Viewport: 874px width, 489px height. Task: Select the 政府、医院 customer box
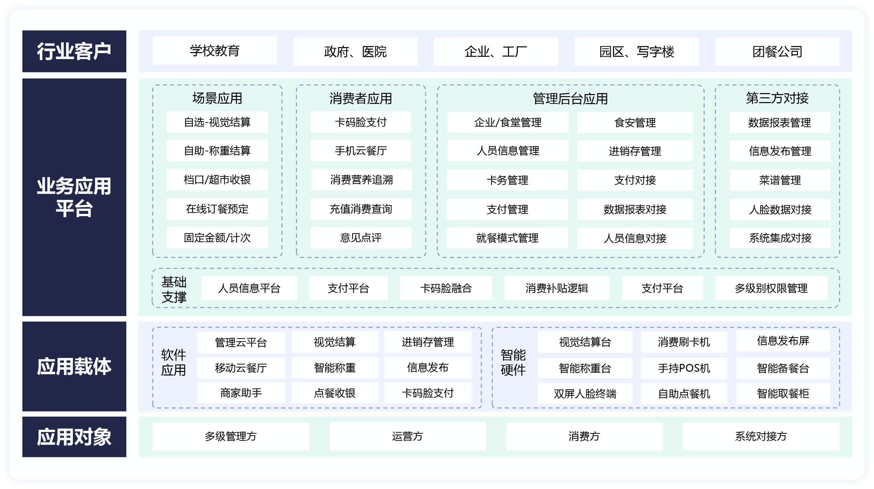pyautogui.click(x=355, y=51)
